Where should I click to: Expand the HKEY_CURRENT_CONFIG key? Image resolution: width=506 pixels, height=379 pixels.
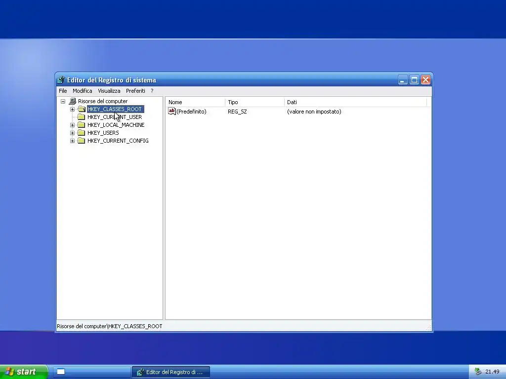click(x=72, y=141)
